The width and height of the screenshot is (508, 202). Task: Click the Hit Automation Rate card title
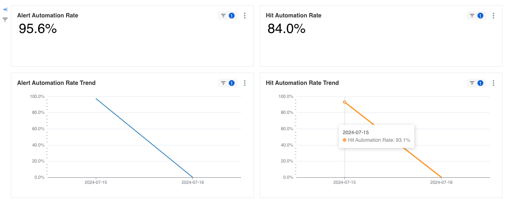tap(294, 16)
